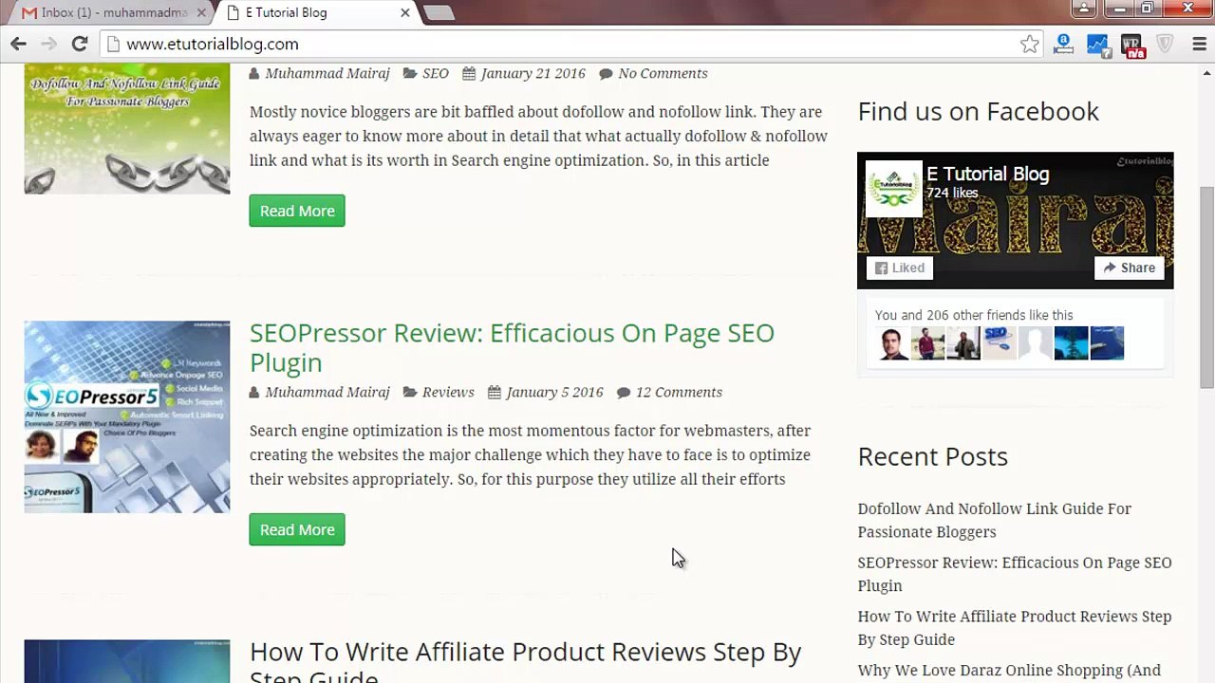1215x683 pixels.
Task: Open the WR n/a extension icon
Action: click(x=1131, y=44)
